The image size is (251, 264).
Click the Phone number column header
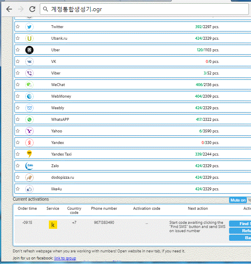(x=104, y=209)
